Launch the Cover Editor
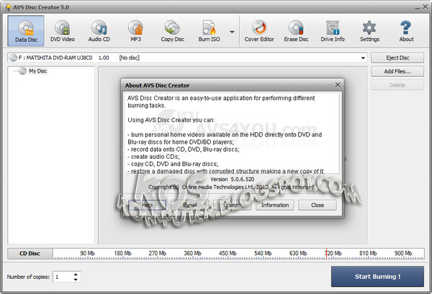Viewport: 432px width, 294px height. pyautogui.click(x=259, y=31)
